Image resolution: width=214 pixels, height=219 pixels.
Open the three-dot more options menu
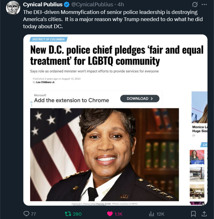coord(204,5)
